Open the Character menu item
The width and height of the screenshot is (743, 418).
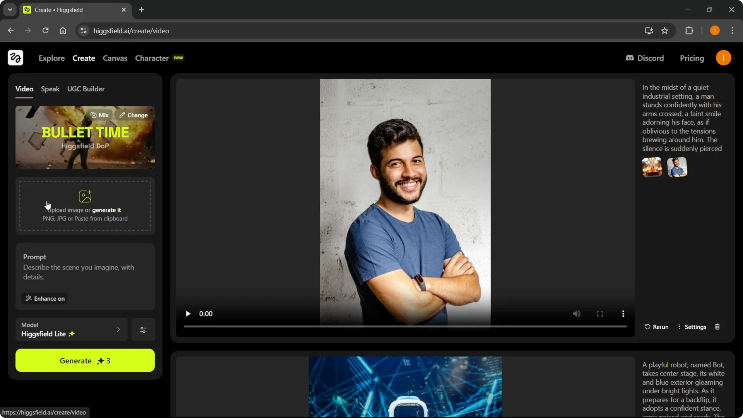click(152, 58)
